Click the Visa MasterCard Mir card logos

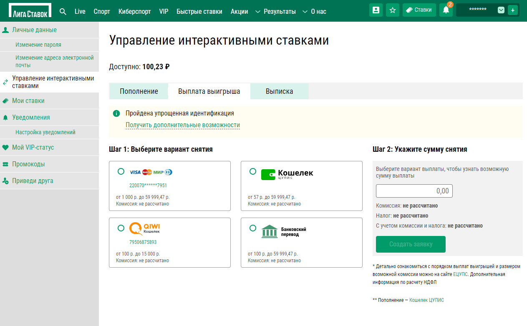pyautogui.click(x=151, y=172)
